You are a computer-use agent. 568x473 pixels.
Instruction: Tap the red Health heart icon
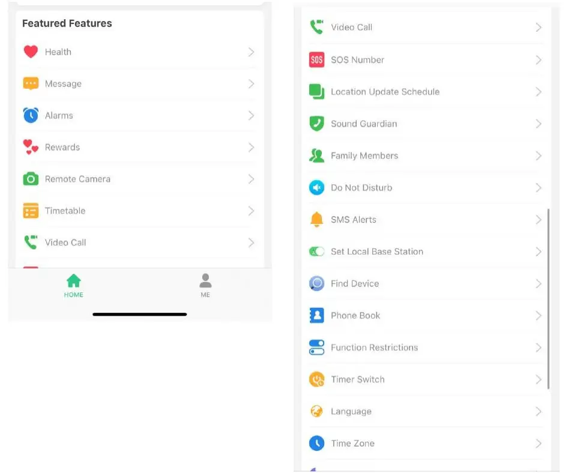pos(31,52)
